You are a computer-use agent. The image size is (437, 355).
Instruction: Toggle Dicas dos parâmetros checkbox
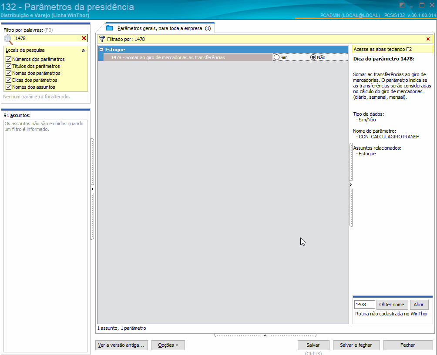point(8,80)
